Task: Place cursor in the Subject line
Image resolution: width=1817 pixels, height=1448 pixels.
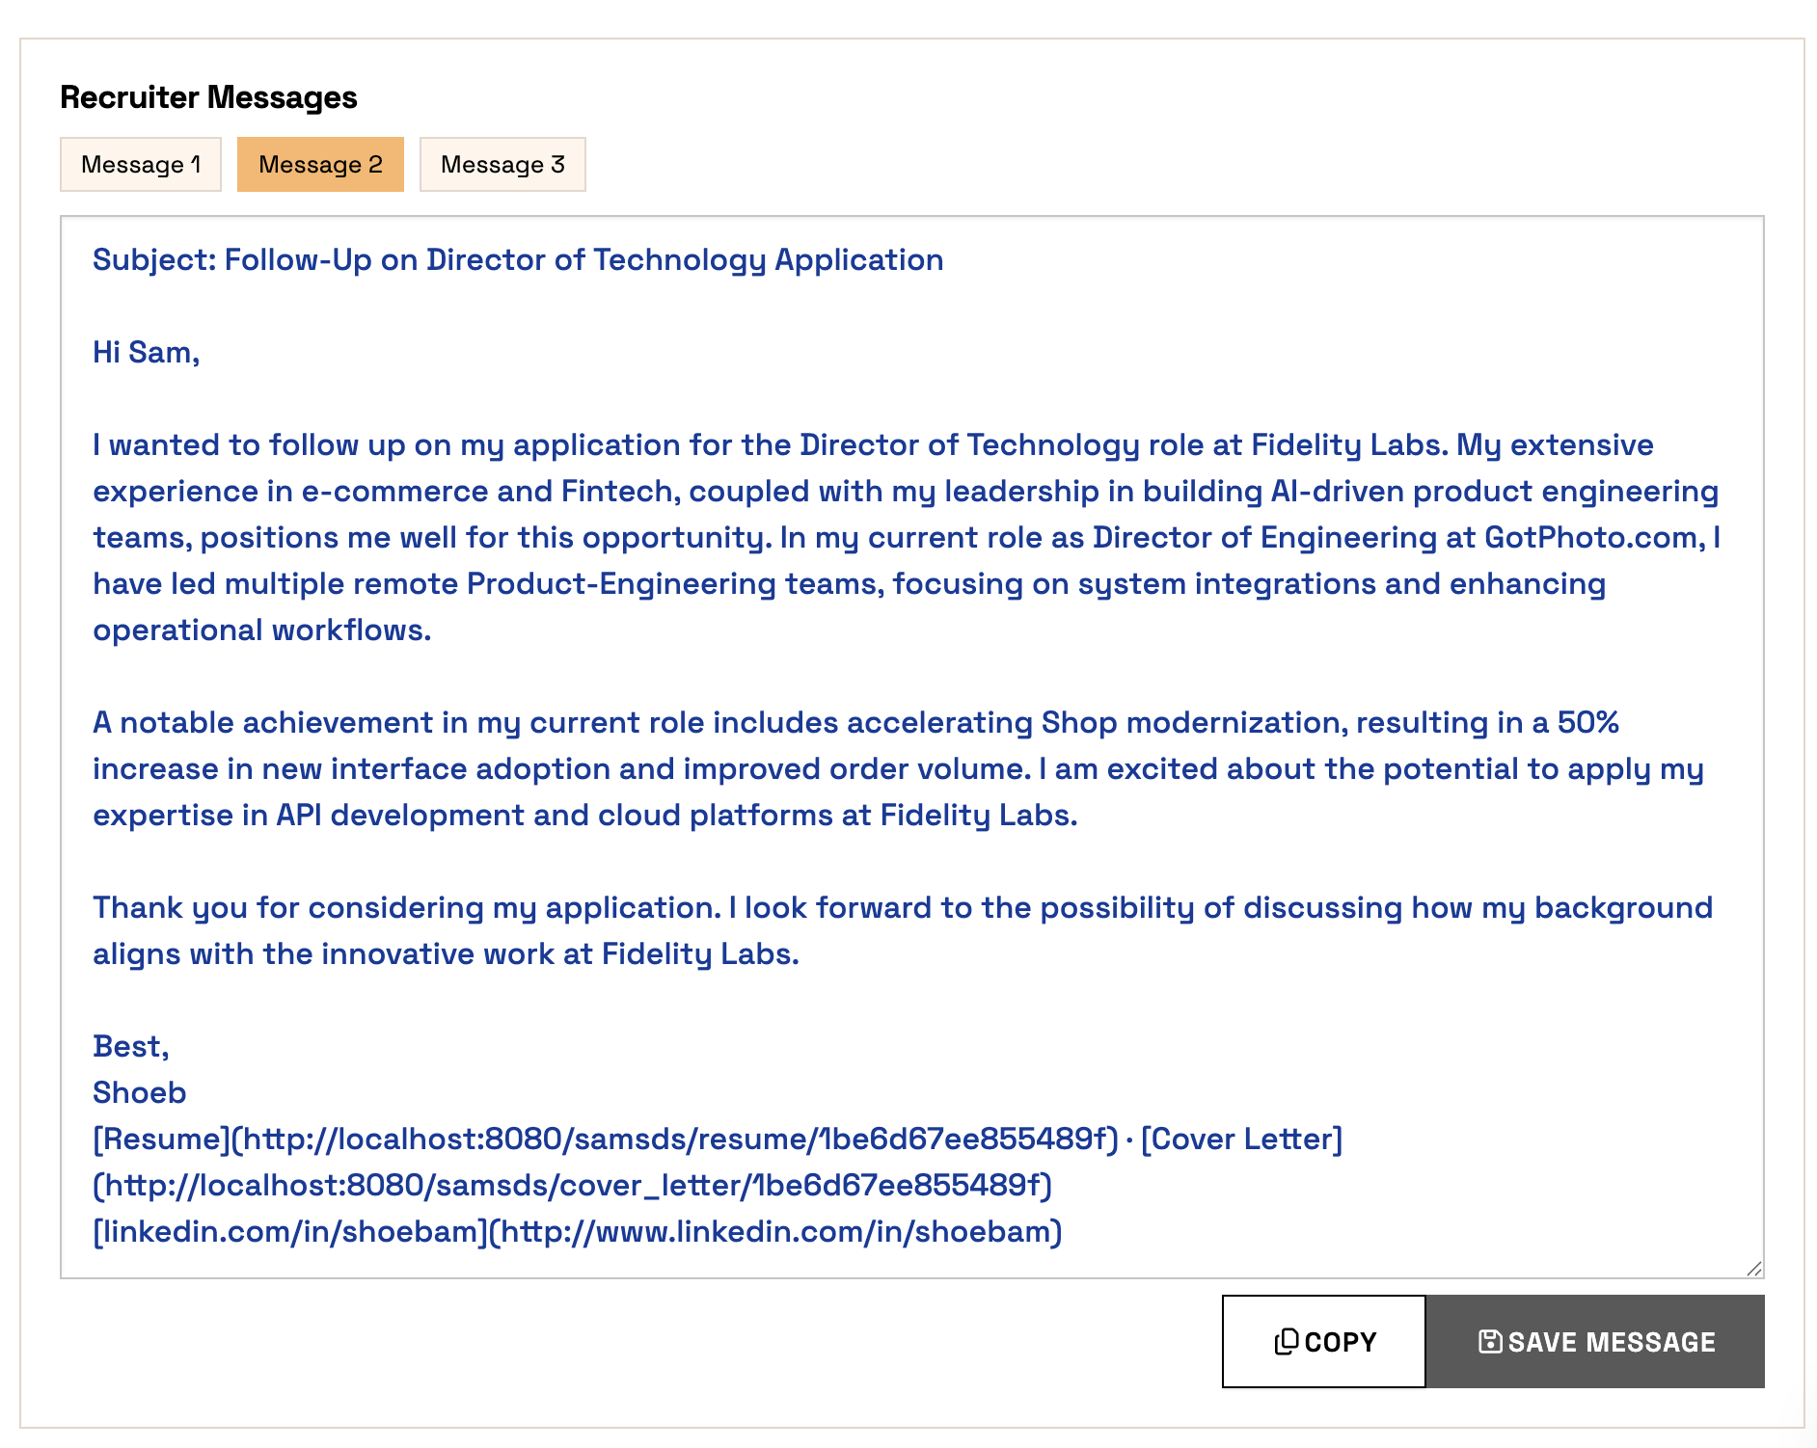Action: pyautogui.click(x=517, y=260)
